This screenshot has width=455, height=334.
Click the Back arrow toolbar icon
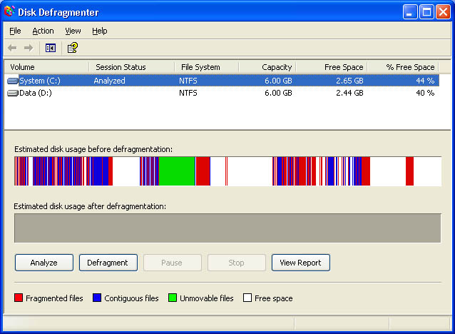[12, 48]
